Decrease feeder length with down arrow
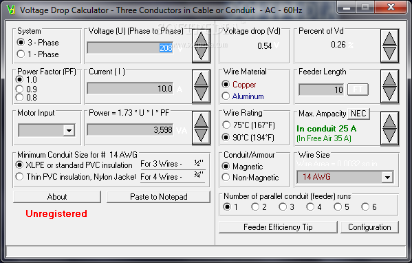412x263 pixels. [x=389, y=94]
